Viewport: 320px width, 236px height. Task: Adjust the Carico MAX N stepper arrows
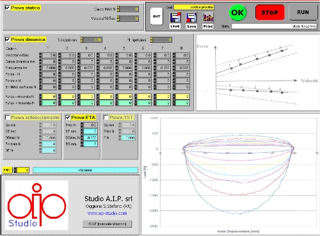click(x=118, y=9)
